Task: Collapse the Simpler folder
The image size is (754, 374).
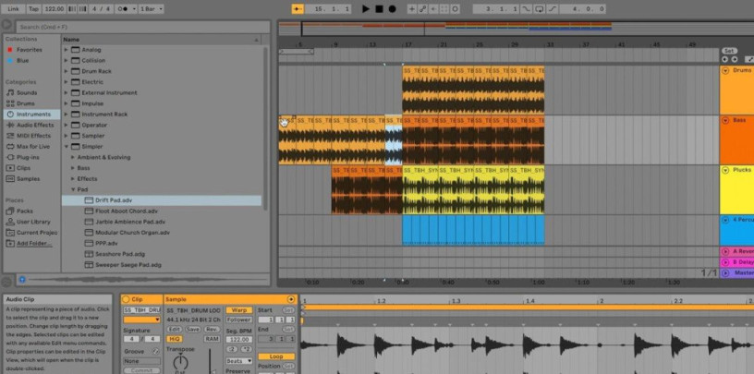Action: pos(67,147)
